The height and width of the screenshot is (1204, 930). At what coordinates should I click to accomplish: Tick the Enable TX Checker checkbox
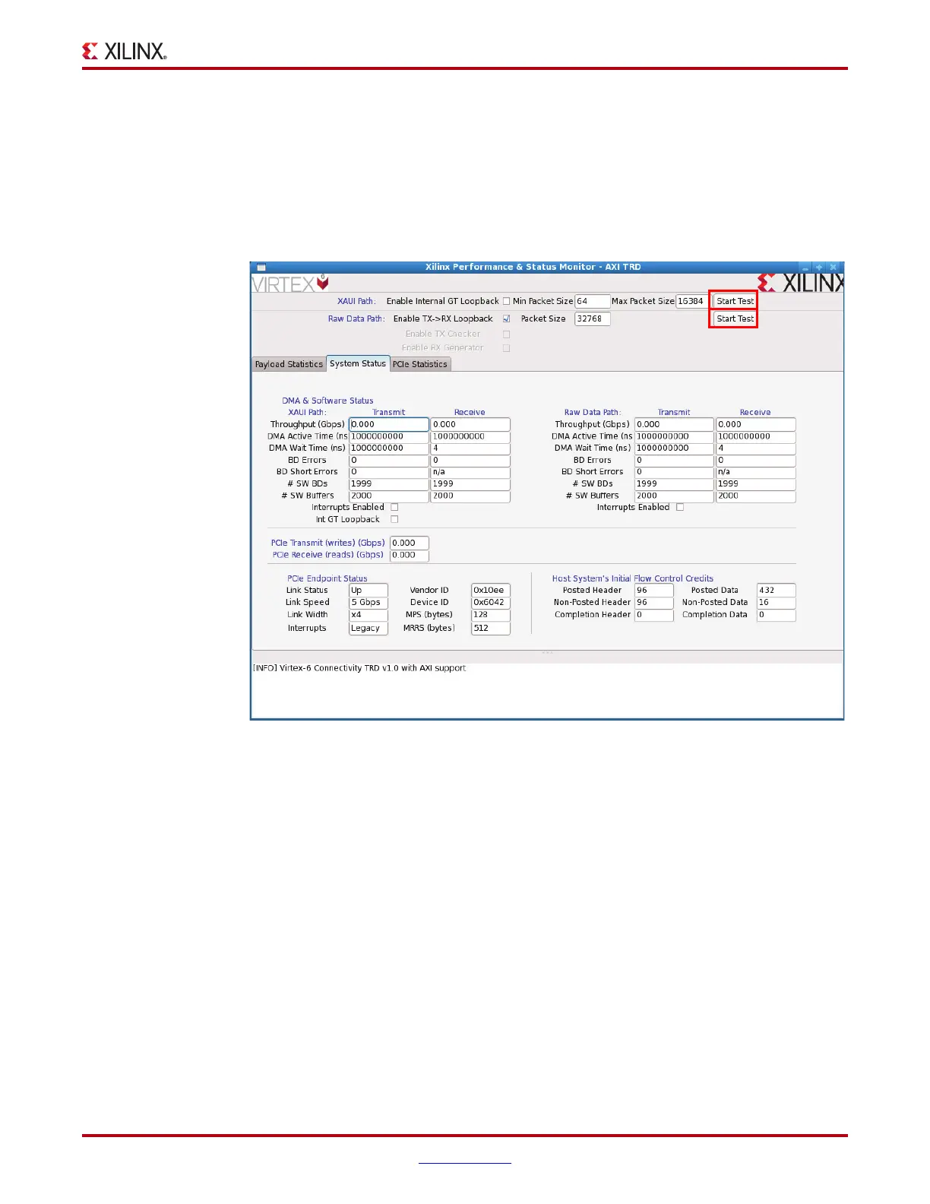point(506,334)
